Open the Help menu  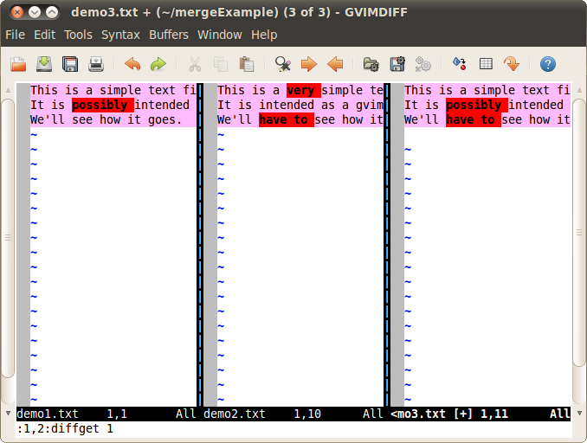coord(264,35)
